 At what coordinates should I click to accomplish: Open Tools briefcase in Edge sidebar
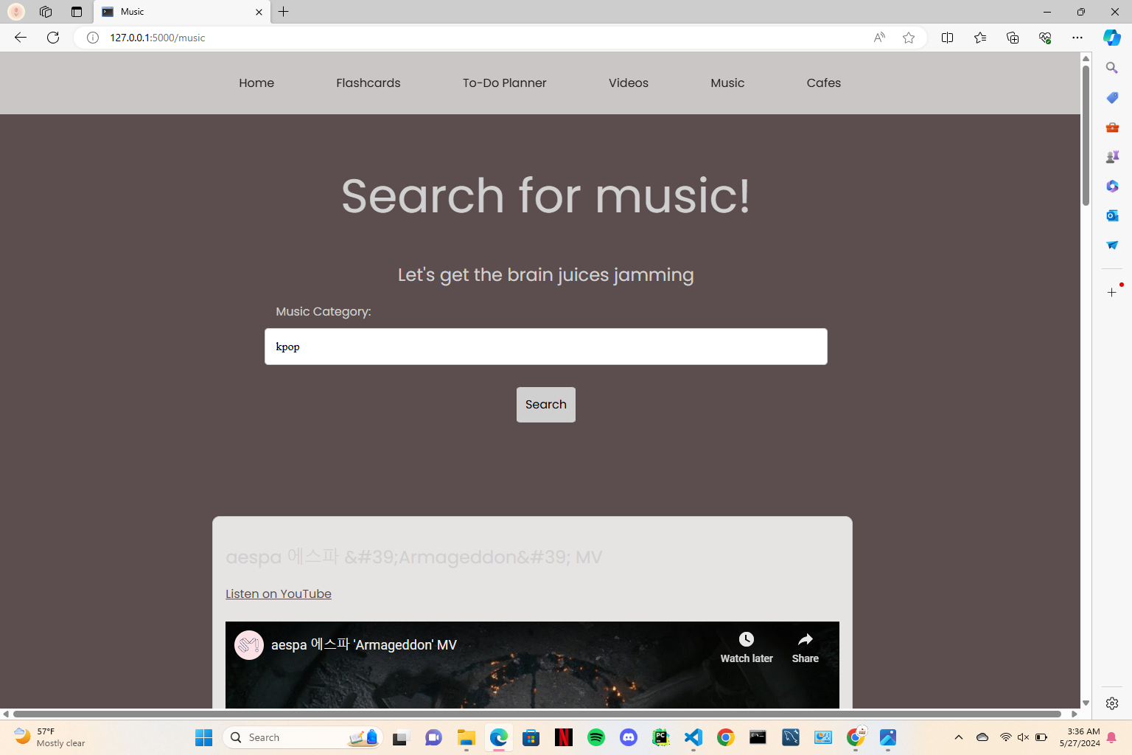point(1112,127)
